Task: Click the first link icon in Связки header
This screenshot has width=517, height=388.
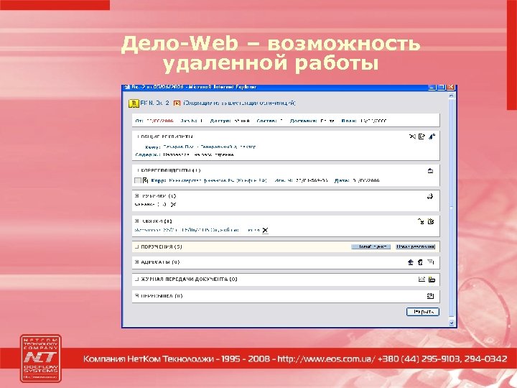Action: pos(421,221)
